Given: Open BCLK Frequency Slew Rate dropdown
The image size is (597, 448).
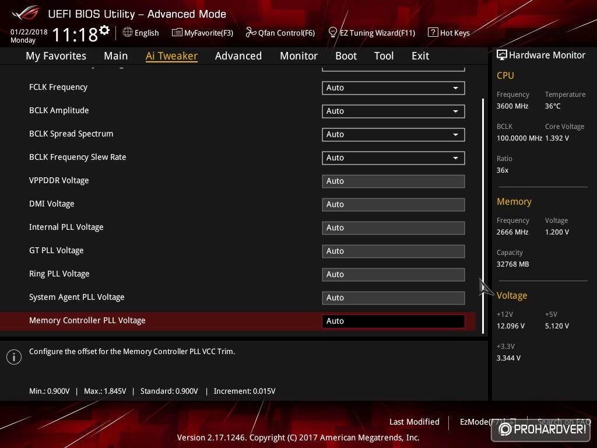Looking at the screenshot, I should [394, 157].
